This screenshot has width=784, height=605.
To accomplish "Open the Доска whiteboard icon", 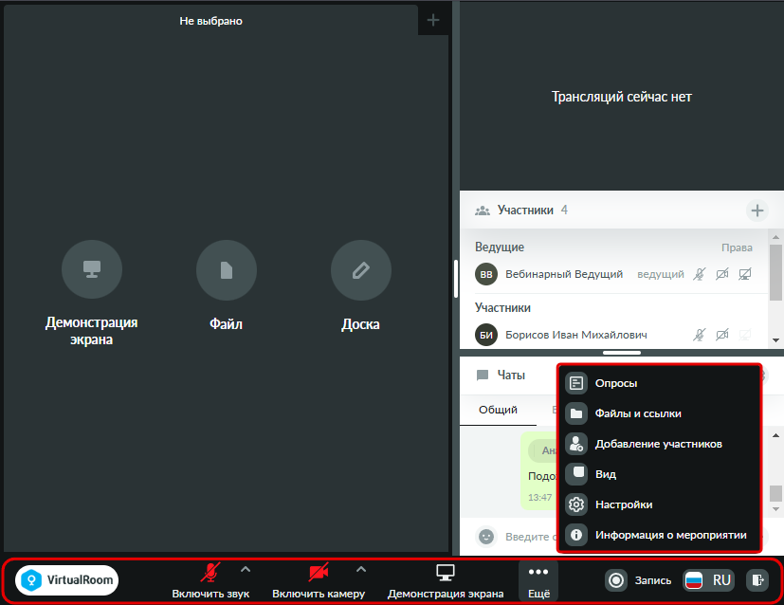I will (361, 270).
